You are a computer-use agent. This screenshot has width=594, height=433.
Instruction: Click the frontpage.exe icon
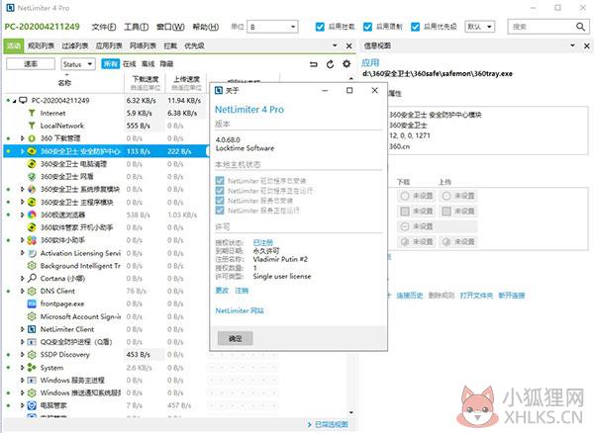pyautogui.click(x=33, y=303)
